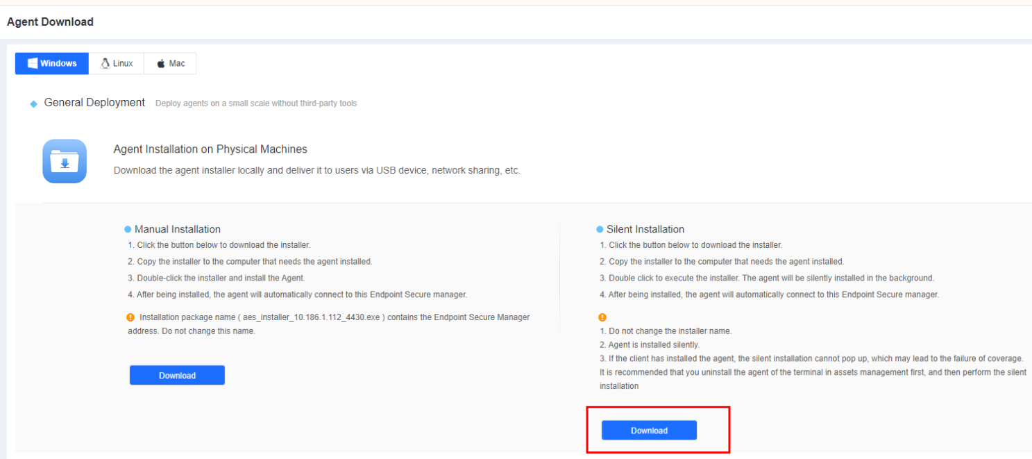Switch to the Windows tab
Image resolution: width=1032 pixels, height=459 pixels.
pos(52,63)
